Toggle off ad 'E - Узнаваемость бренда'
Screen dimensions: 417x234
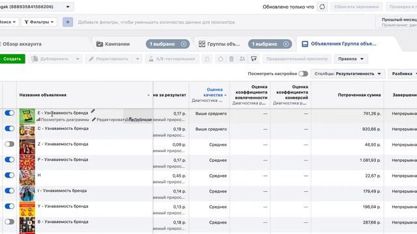pyautogui.click(x=10, y=113)
